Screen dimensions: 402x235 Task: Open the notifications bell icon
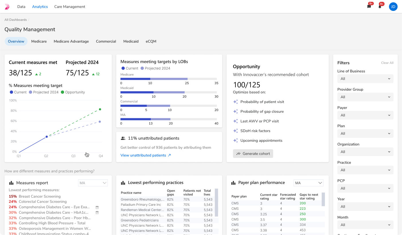point(380,7)
